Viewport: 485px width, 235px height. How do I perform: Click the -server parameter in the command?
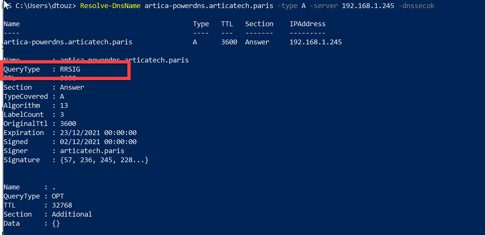(324, 6)
